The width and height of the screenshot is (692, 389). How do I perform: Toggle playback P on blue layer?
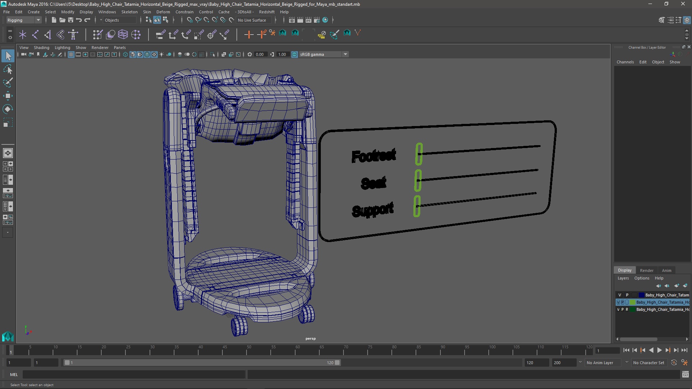click(627, 295)
